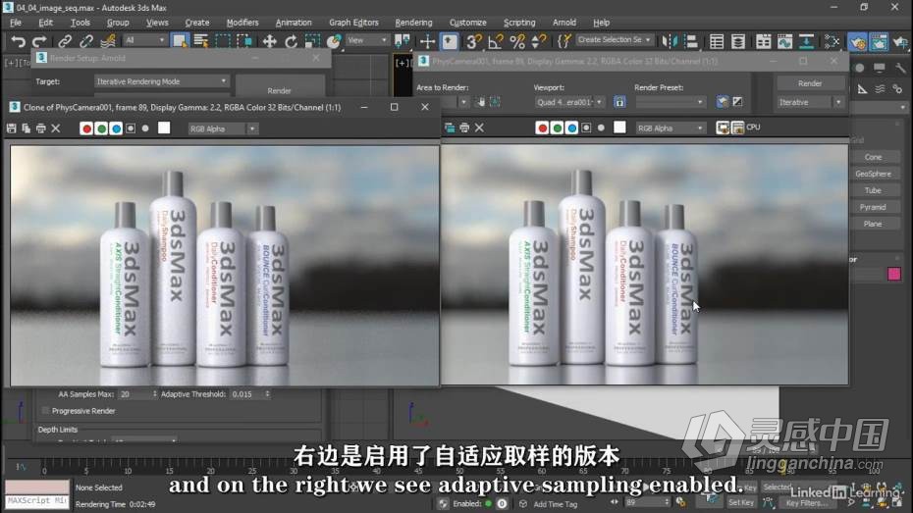This screenshot has width=913, height=513.
Task: Open the Customize menu
Action: coord(467,23)
